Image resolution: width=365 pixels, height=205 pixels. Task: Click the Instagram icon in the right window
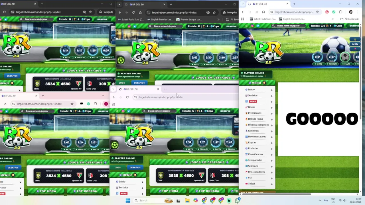coord(252,26)
